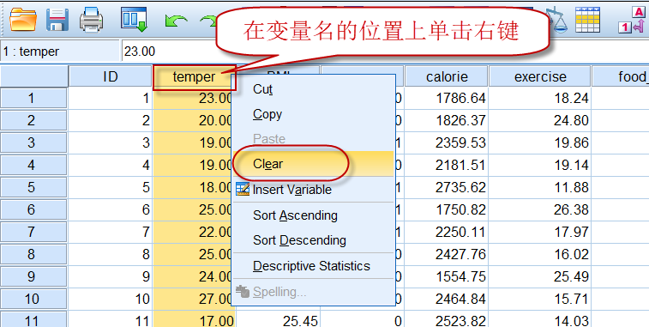Save the dataset using floppy disk icon
Viewport: 649px width, 327px height.
[57, 19]
